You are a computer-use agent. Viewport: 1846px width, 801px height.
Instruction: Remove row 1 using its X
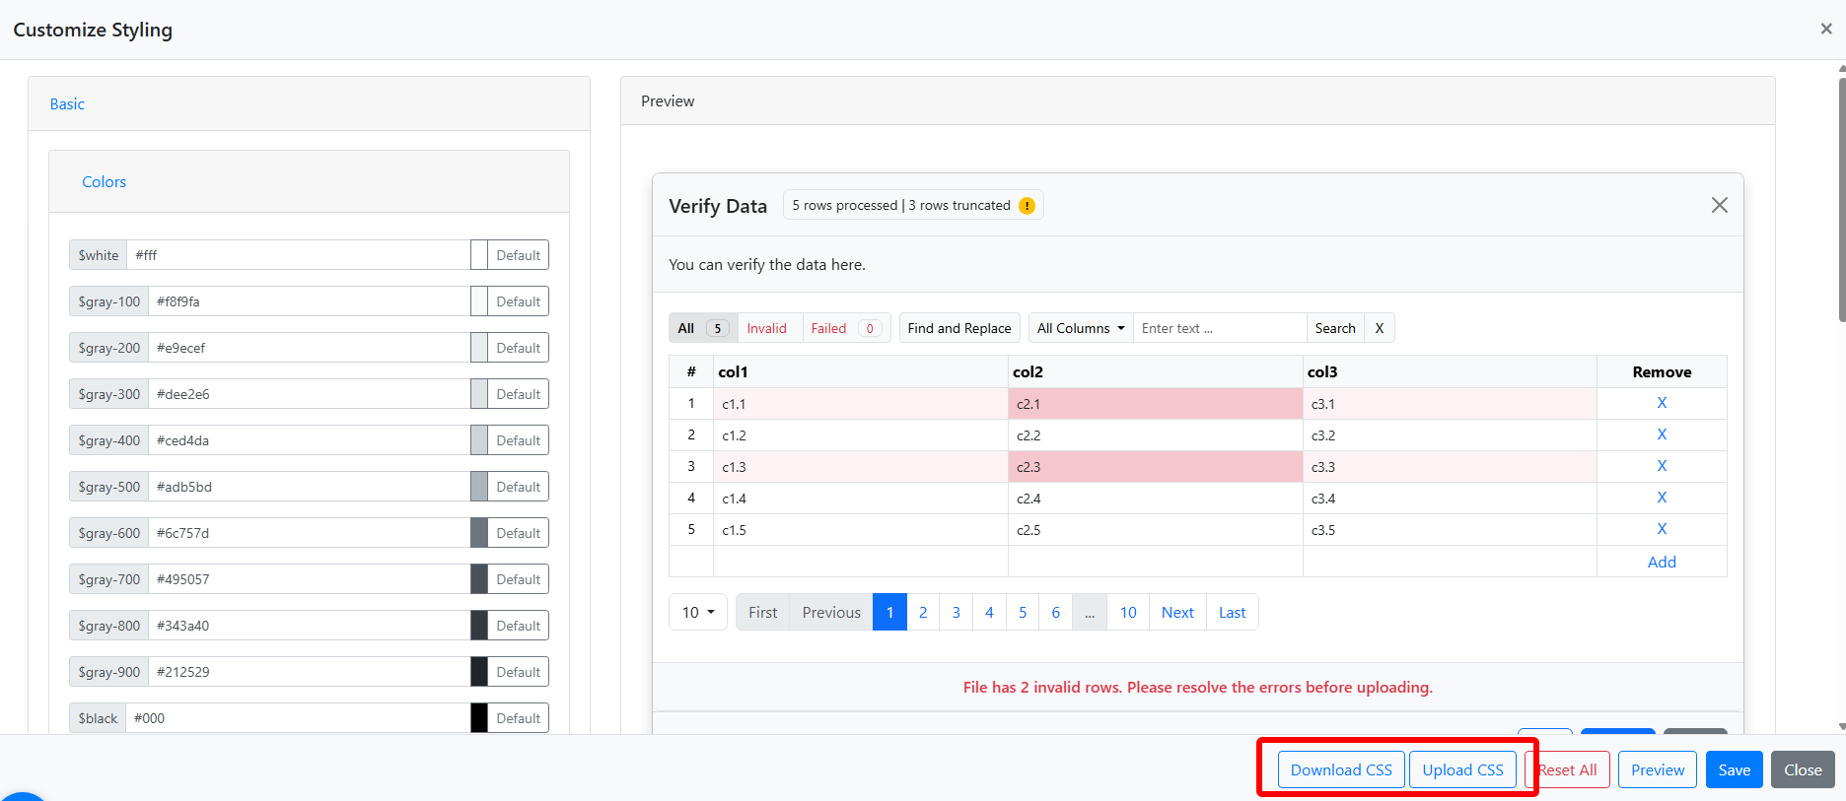pos(1662,403)
